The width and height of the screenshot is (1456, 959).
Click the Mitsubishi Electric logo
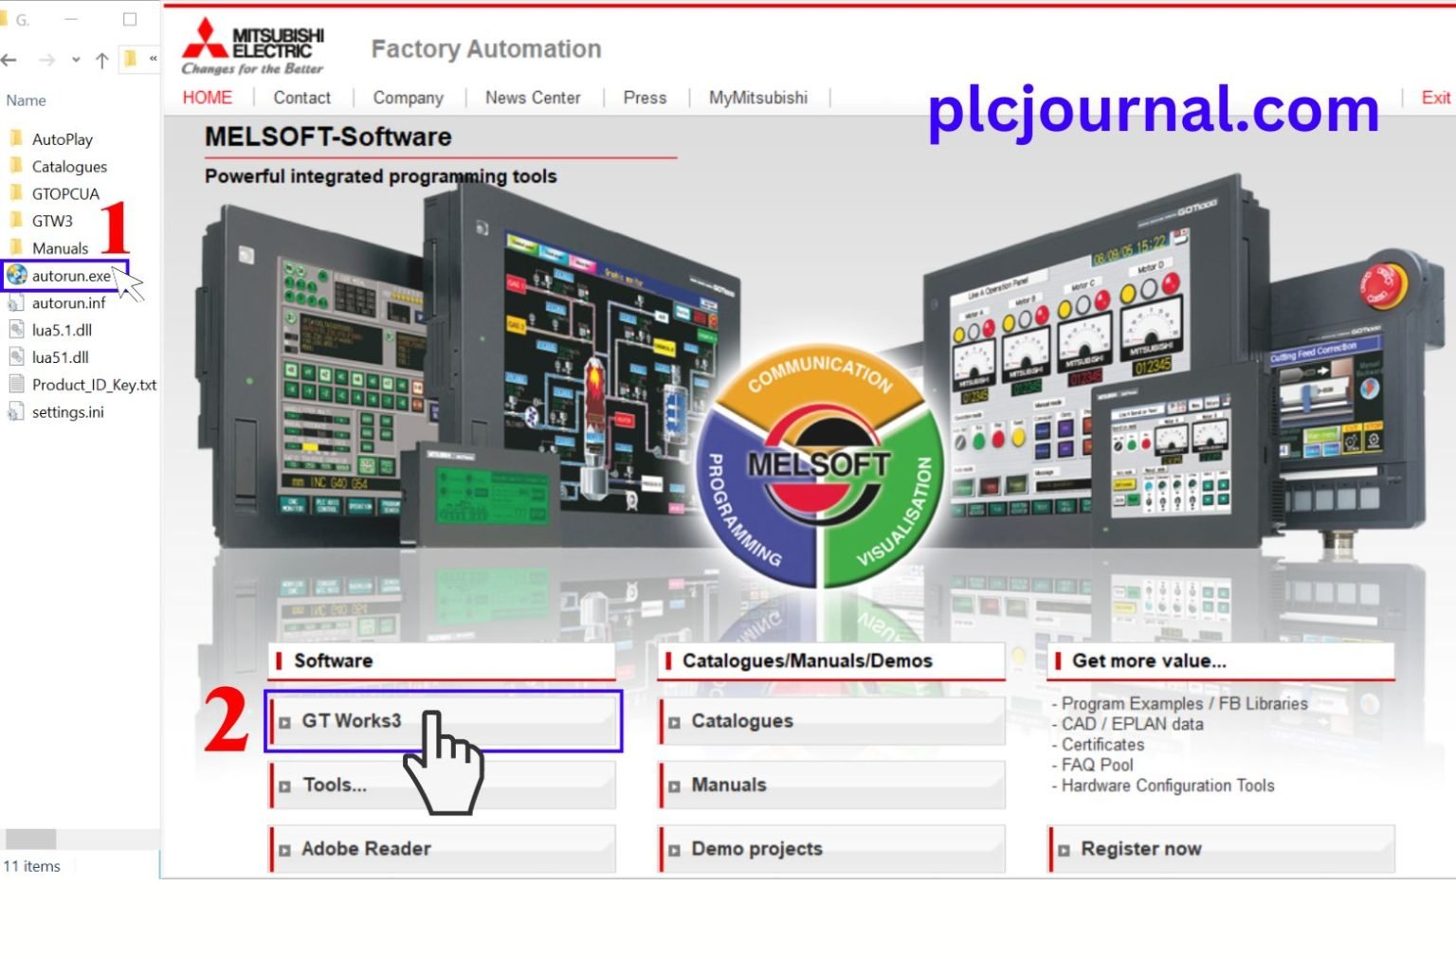tap(253, 46)
